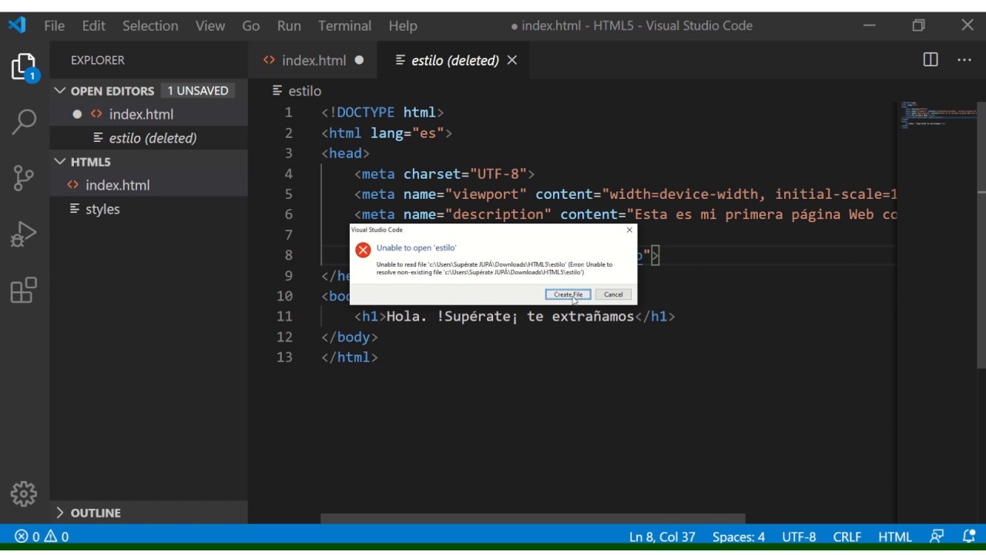Click the code minimap preview

click(937, 116)
